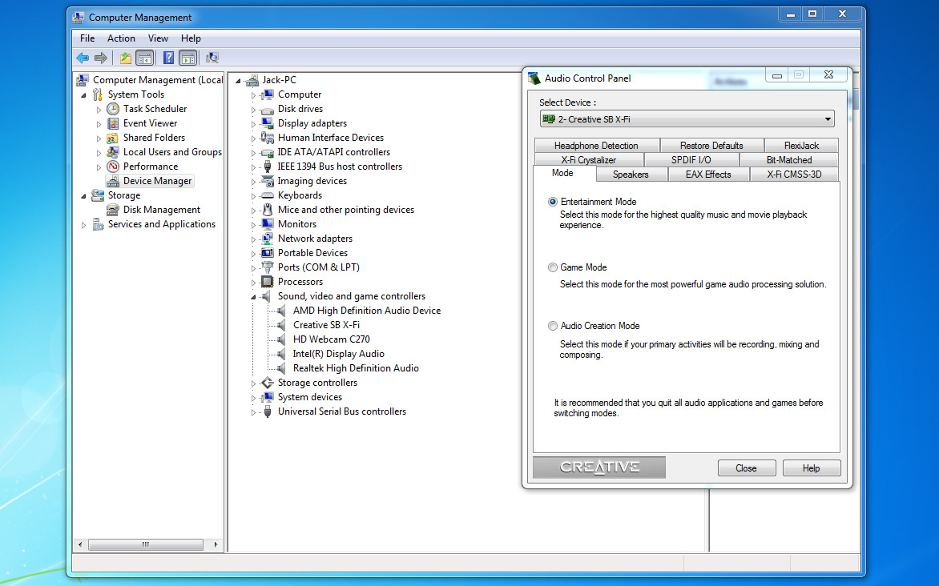Viewport: 939px width, 586px height.
Task: Open the X-Fi Crystalizer tab
Action: tap(589, 160)
